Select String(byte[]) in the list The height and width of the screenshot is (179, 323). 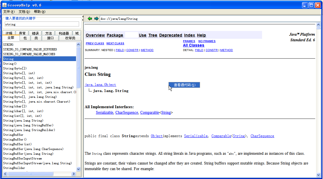[39, 68]
